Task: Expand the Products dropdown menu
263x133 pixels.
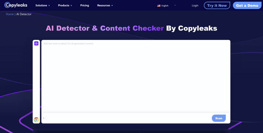Action: (x=65, y=5)
